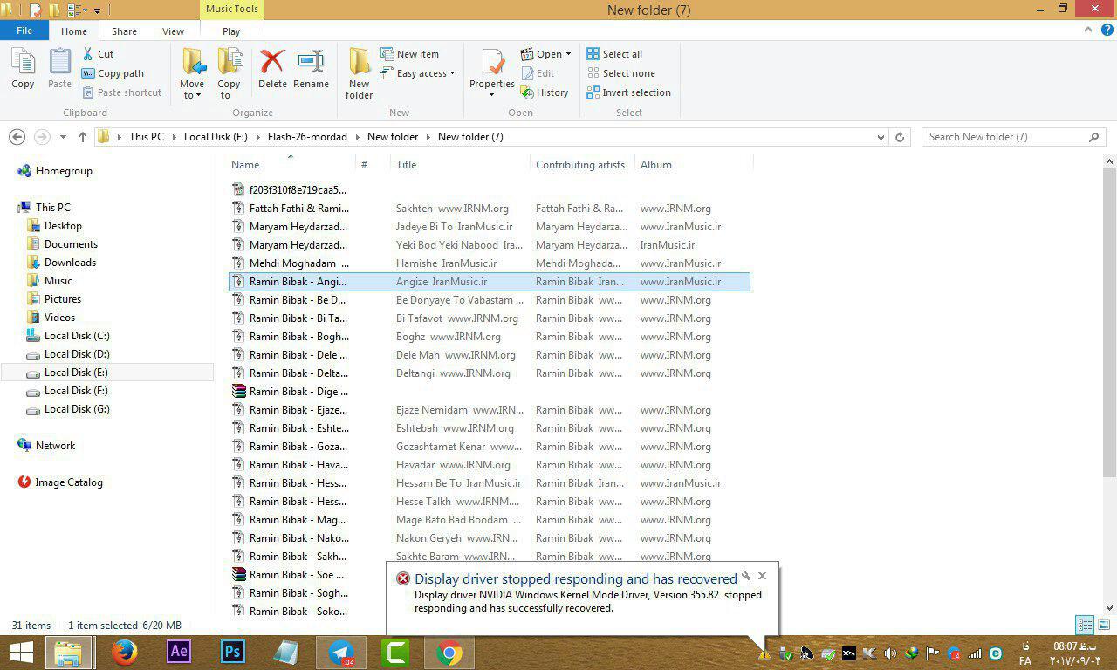
Task: Select the Mehdi Moghadam file row
Action: [x=489, y=263]
